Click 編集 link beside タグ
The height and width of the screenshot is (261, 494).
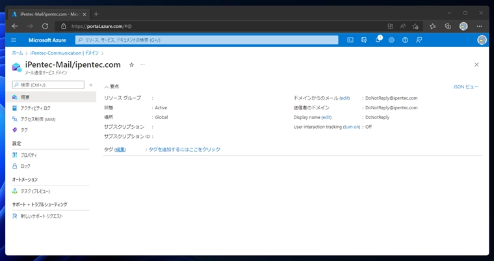point(120,150)
